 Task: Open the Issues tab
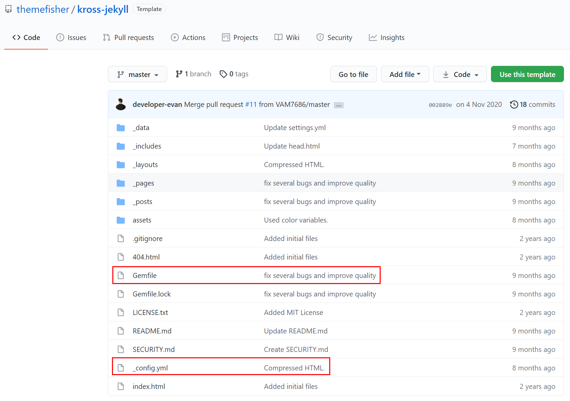(71, 38)
